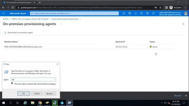Open a new browser tab
This screenshot has width=189, height=106.
pos(40,2)
